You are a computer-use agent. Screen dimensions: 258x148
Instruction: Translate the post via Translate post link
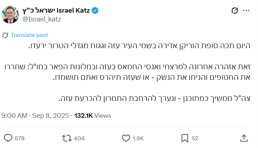tap(29, 35)
